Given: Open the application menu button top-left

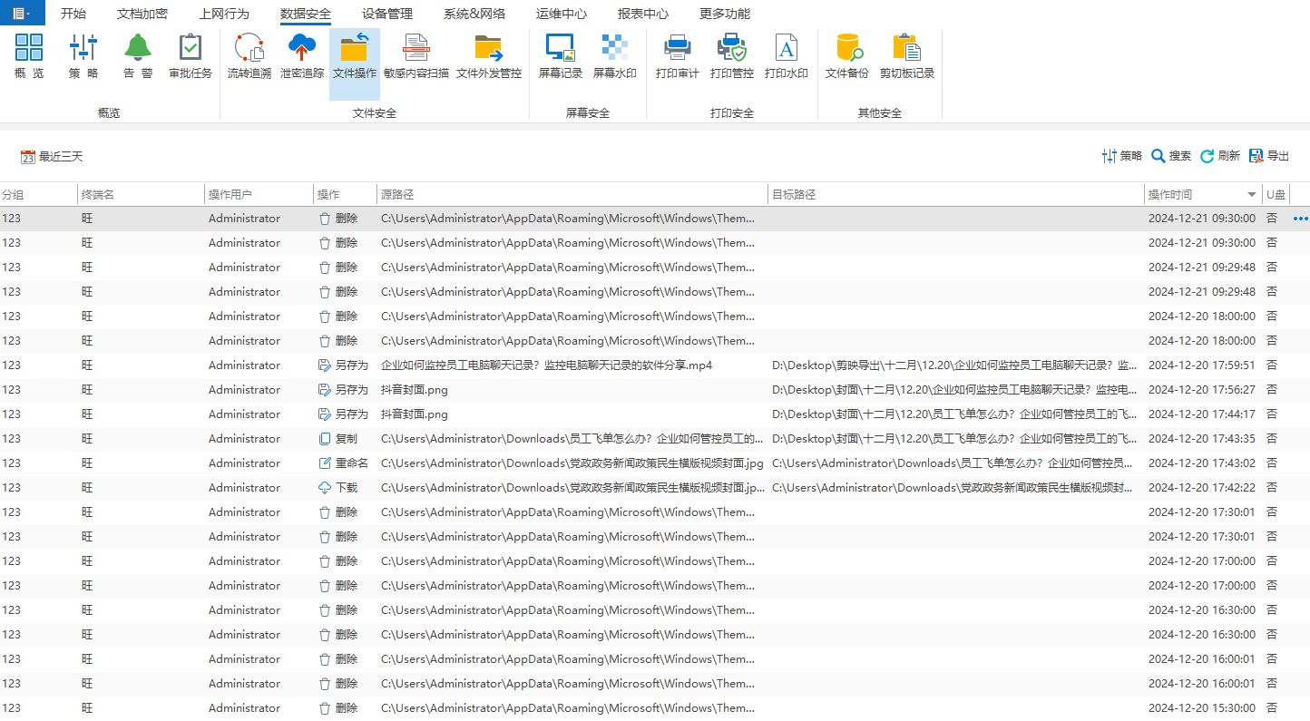Looking at the screenshot, I should pos(22,13).
